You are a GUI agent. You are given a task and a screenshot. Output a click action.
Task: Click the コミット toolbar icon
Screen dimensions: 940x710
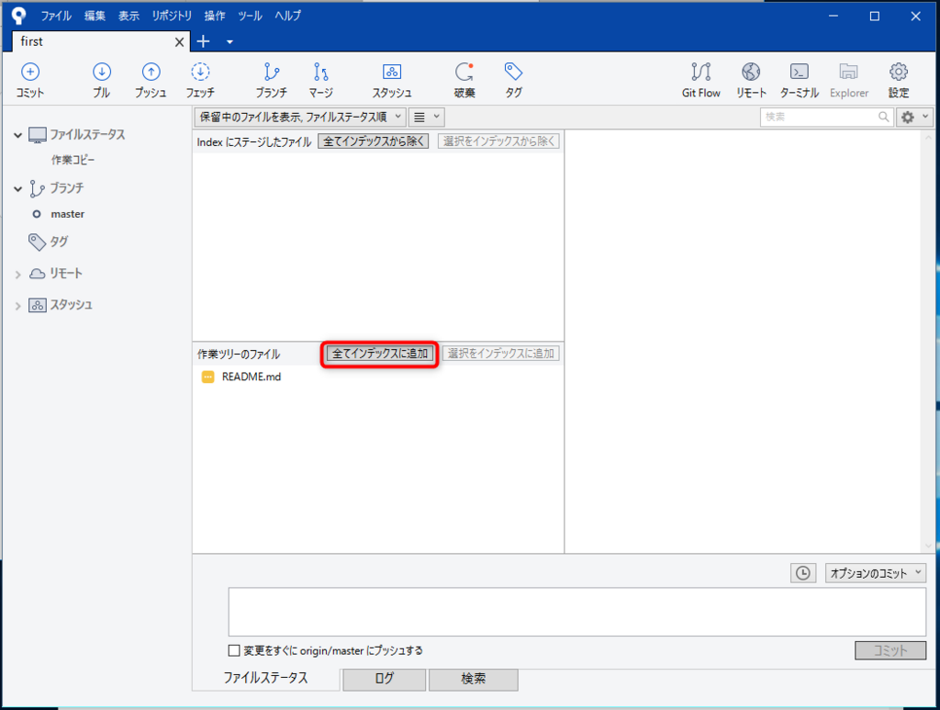[x=30, y=72]
